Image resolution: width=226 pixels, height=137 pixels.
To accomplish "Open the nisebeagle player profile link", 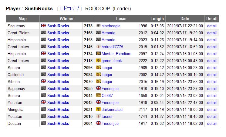I will [x=111, y=26].
